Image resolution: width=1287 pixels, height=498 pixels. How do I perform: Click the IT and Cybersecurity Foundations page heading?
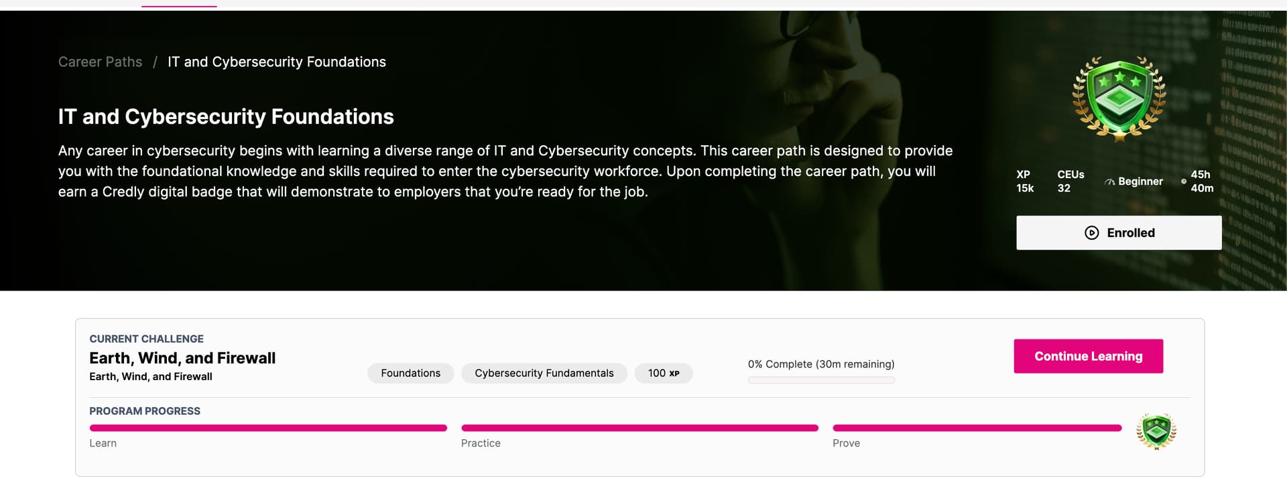(226, 117)
